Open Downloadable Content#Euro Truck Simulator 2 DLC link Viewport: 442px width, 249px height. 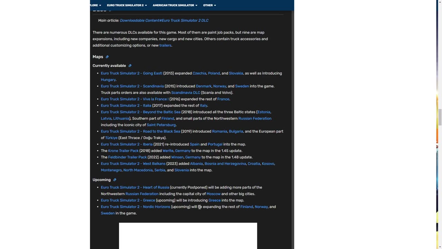[x=164, y=20]
